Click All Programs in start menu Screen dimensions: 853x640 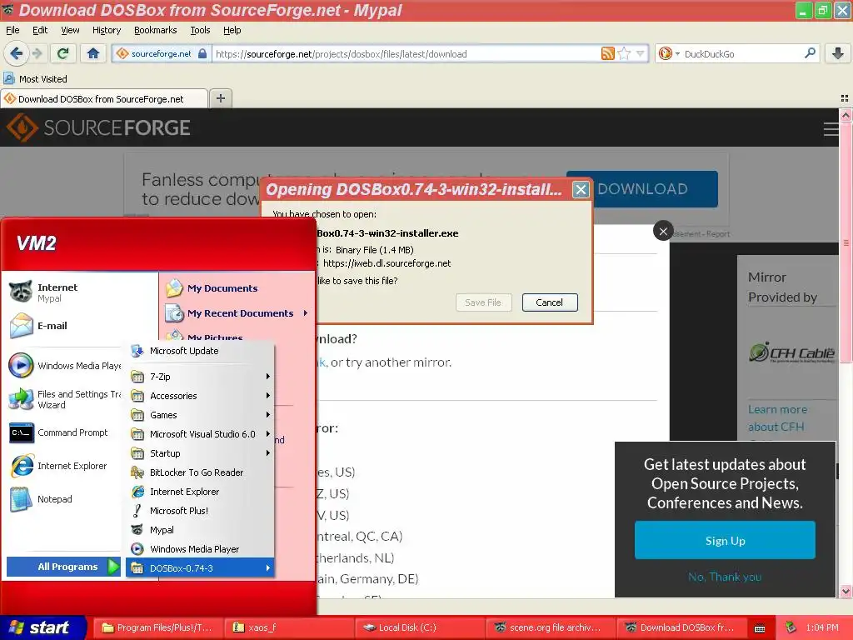coord(63,567)
